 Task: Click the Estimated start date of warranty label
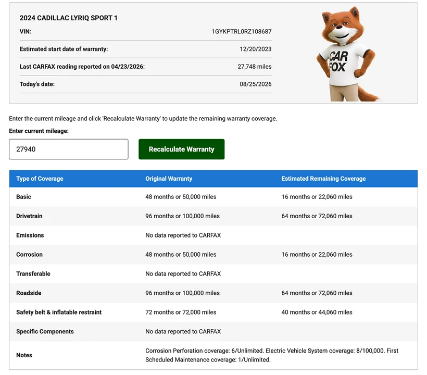[x=64, y=49]
